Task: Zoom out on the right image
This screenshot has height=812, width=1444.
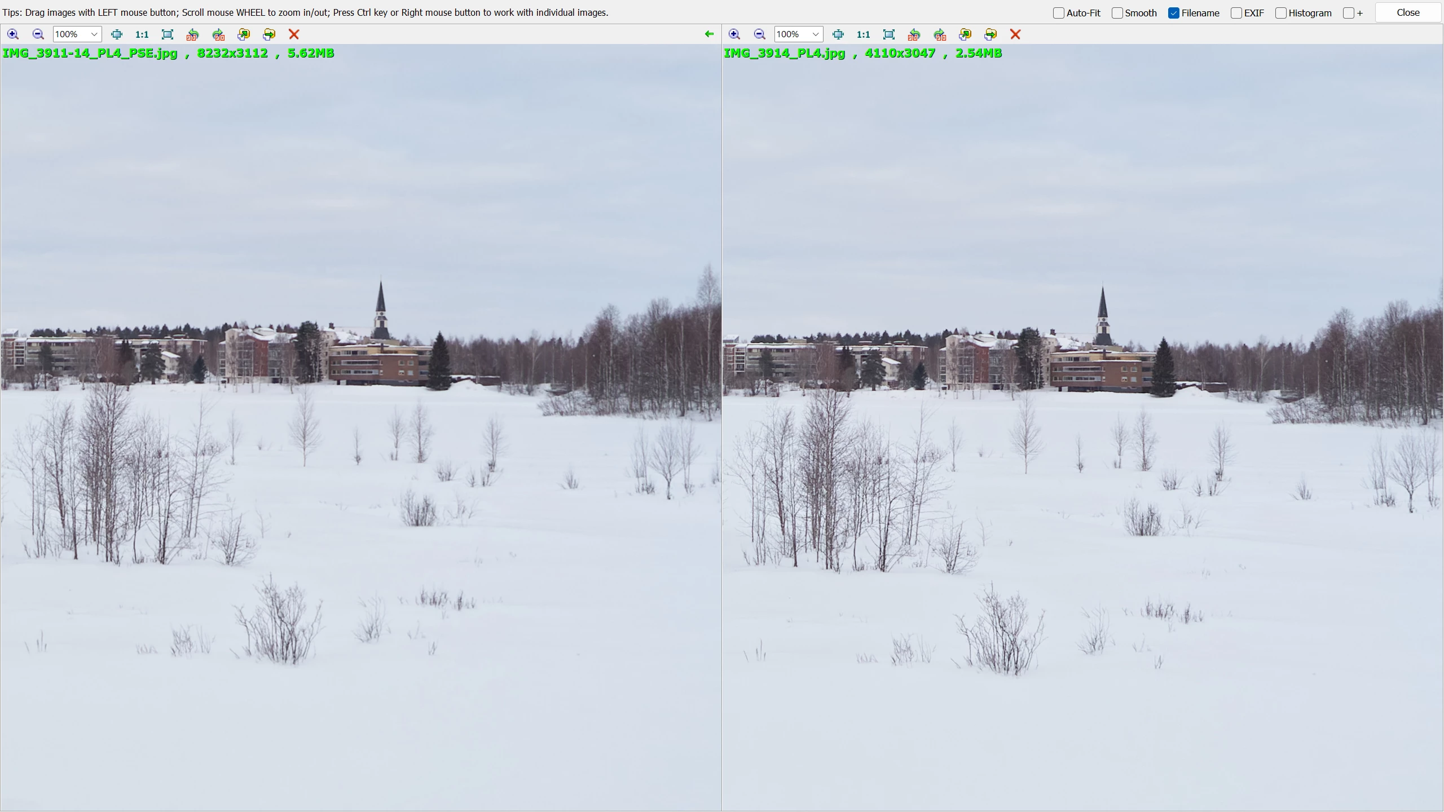Action: pos(759,34)
